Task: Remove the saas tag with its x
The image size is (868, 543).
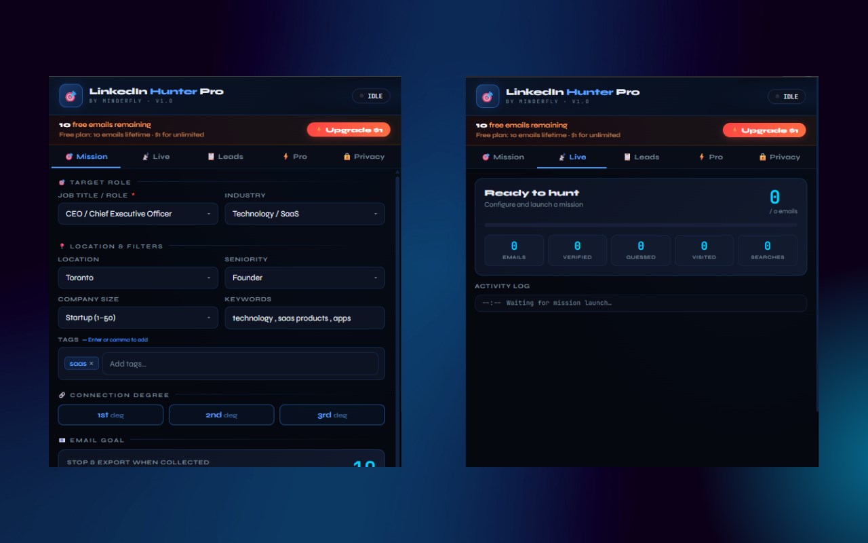Action: [92, 364]
